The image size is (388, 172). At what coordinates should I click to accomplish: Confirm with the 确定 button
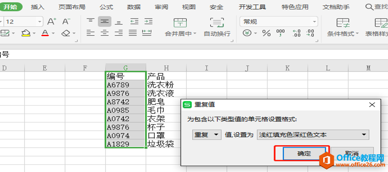[304, 153]
